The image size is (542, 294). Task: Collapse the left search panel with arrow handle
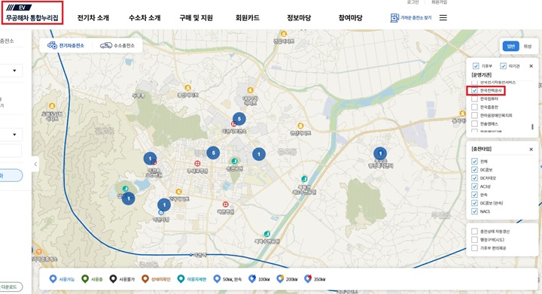point(35,164)
